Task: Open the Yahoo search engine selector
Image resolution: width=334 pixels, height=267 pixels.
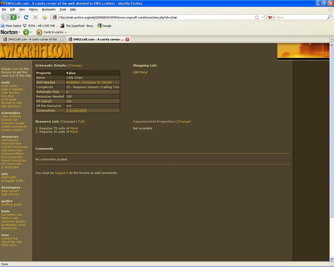Action: [270, 17]
